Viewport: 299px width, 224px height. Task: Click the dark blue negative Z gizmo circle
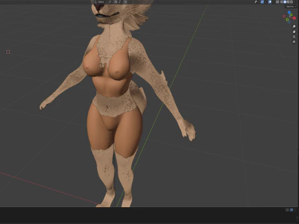(x=289, y=22)
